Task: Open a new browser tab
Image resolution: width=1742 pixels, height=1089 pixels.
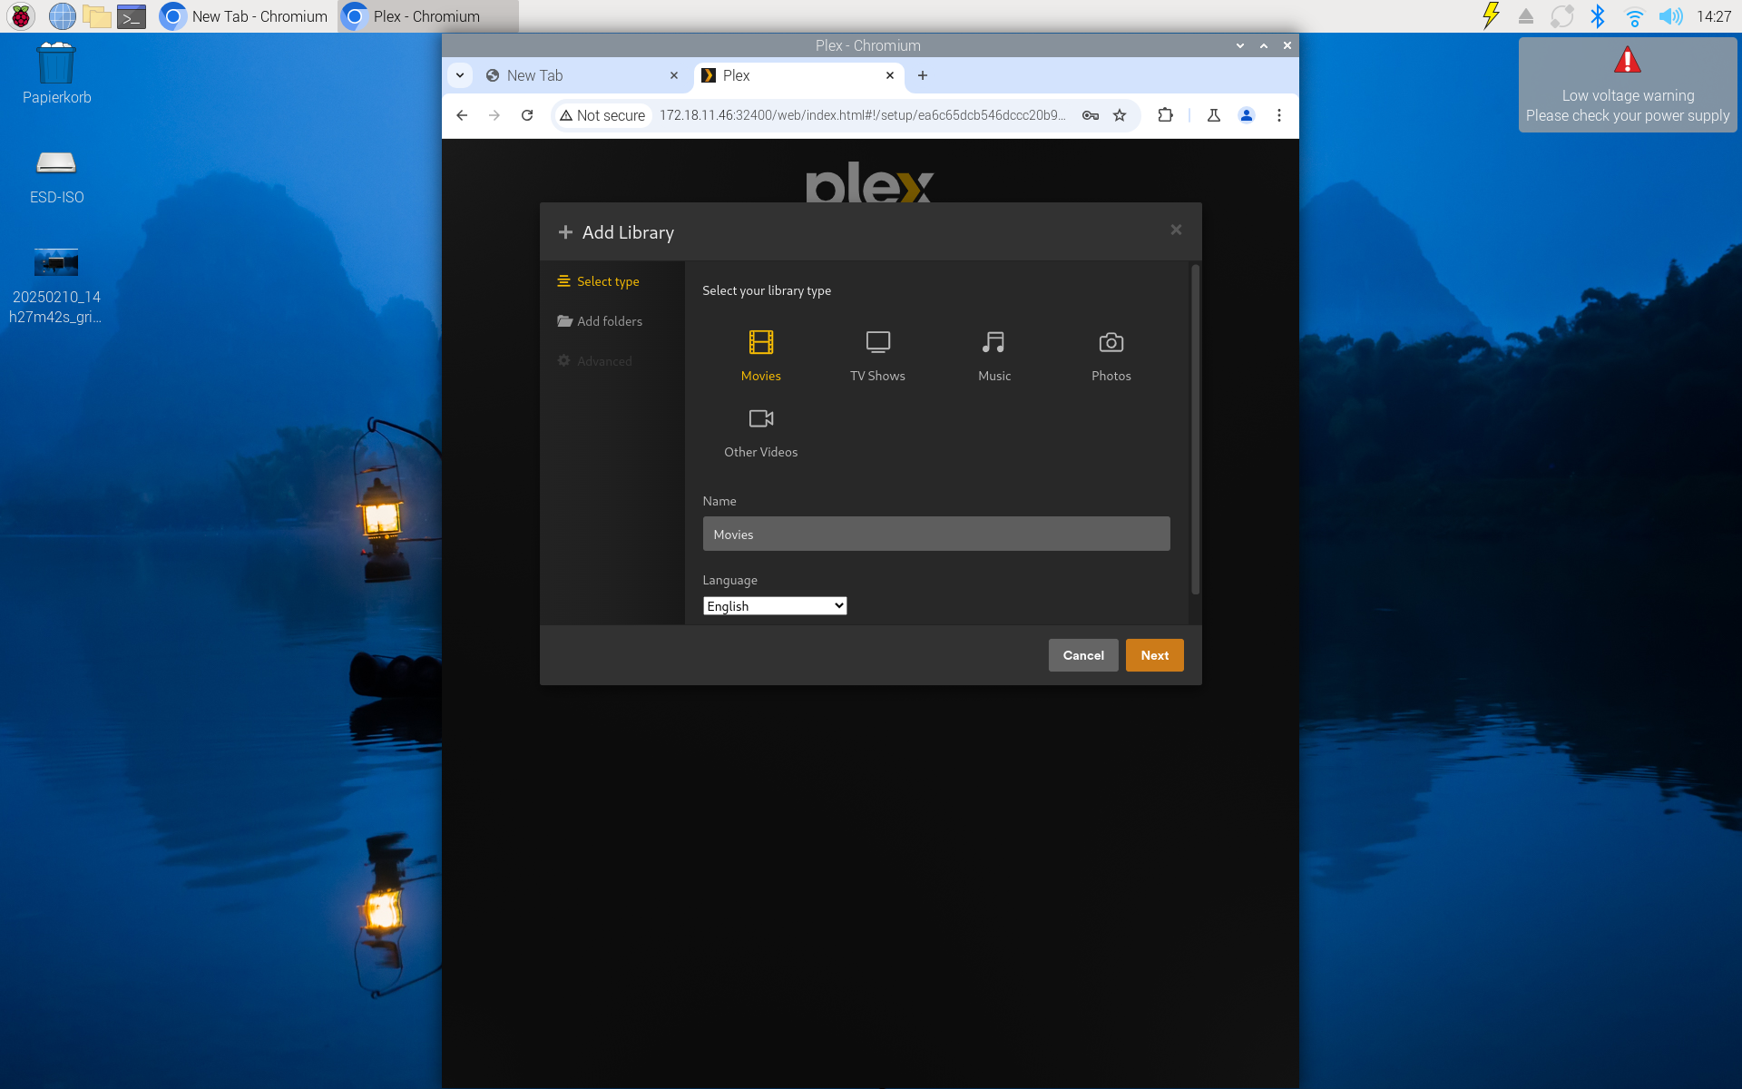Action: pyautogui.click(x=923, y=75)
